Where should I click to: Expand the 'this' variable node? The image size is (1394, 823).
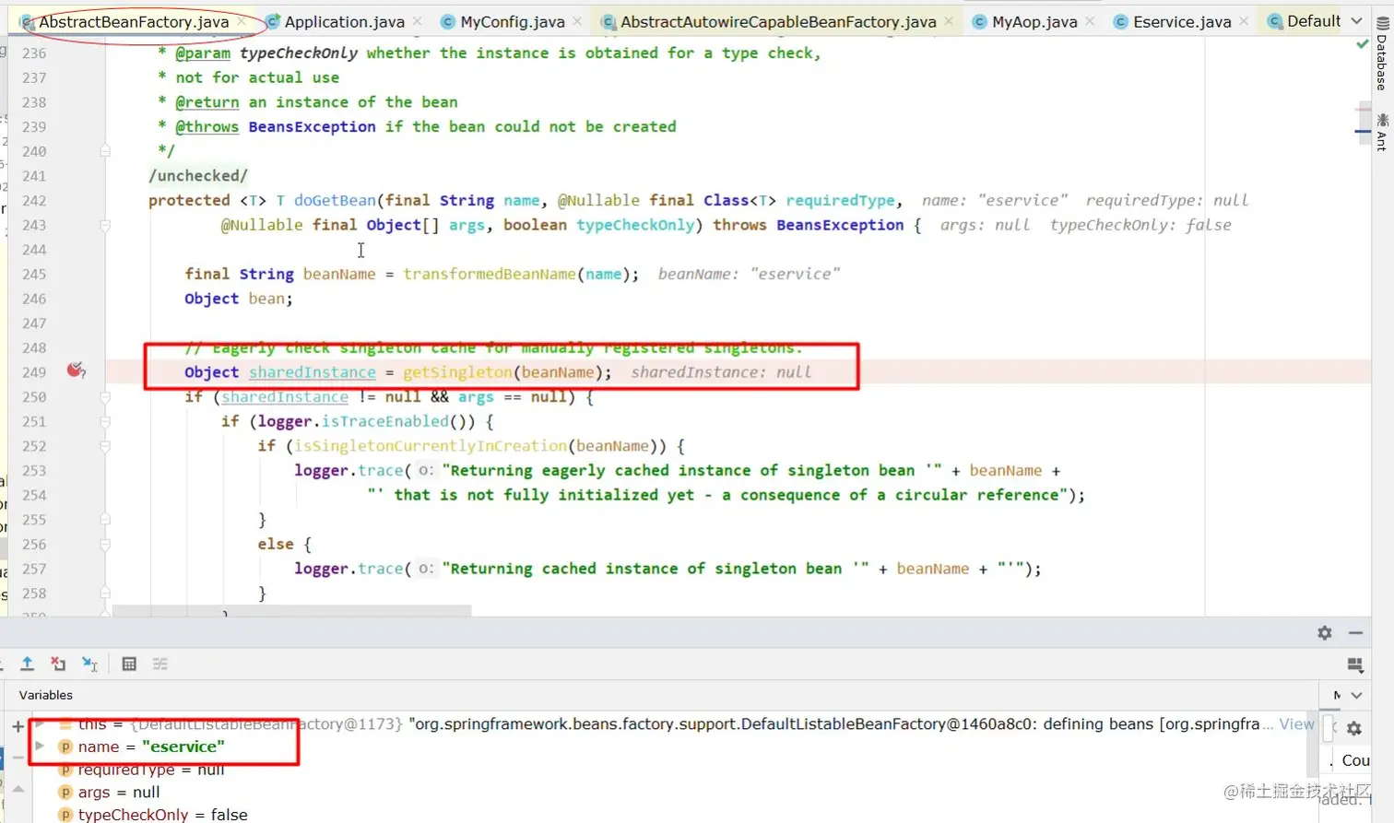[x=40, y=723]
